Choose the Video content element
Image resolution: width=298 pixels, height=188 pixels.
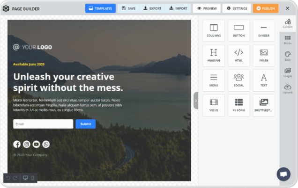[x=214, y=105]
